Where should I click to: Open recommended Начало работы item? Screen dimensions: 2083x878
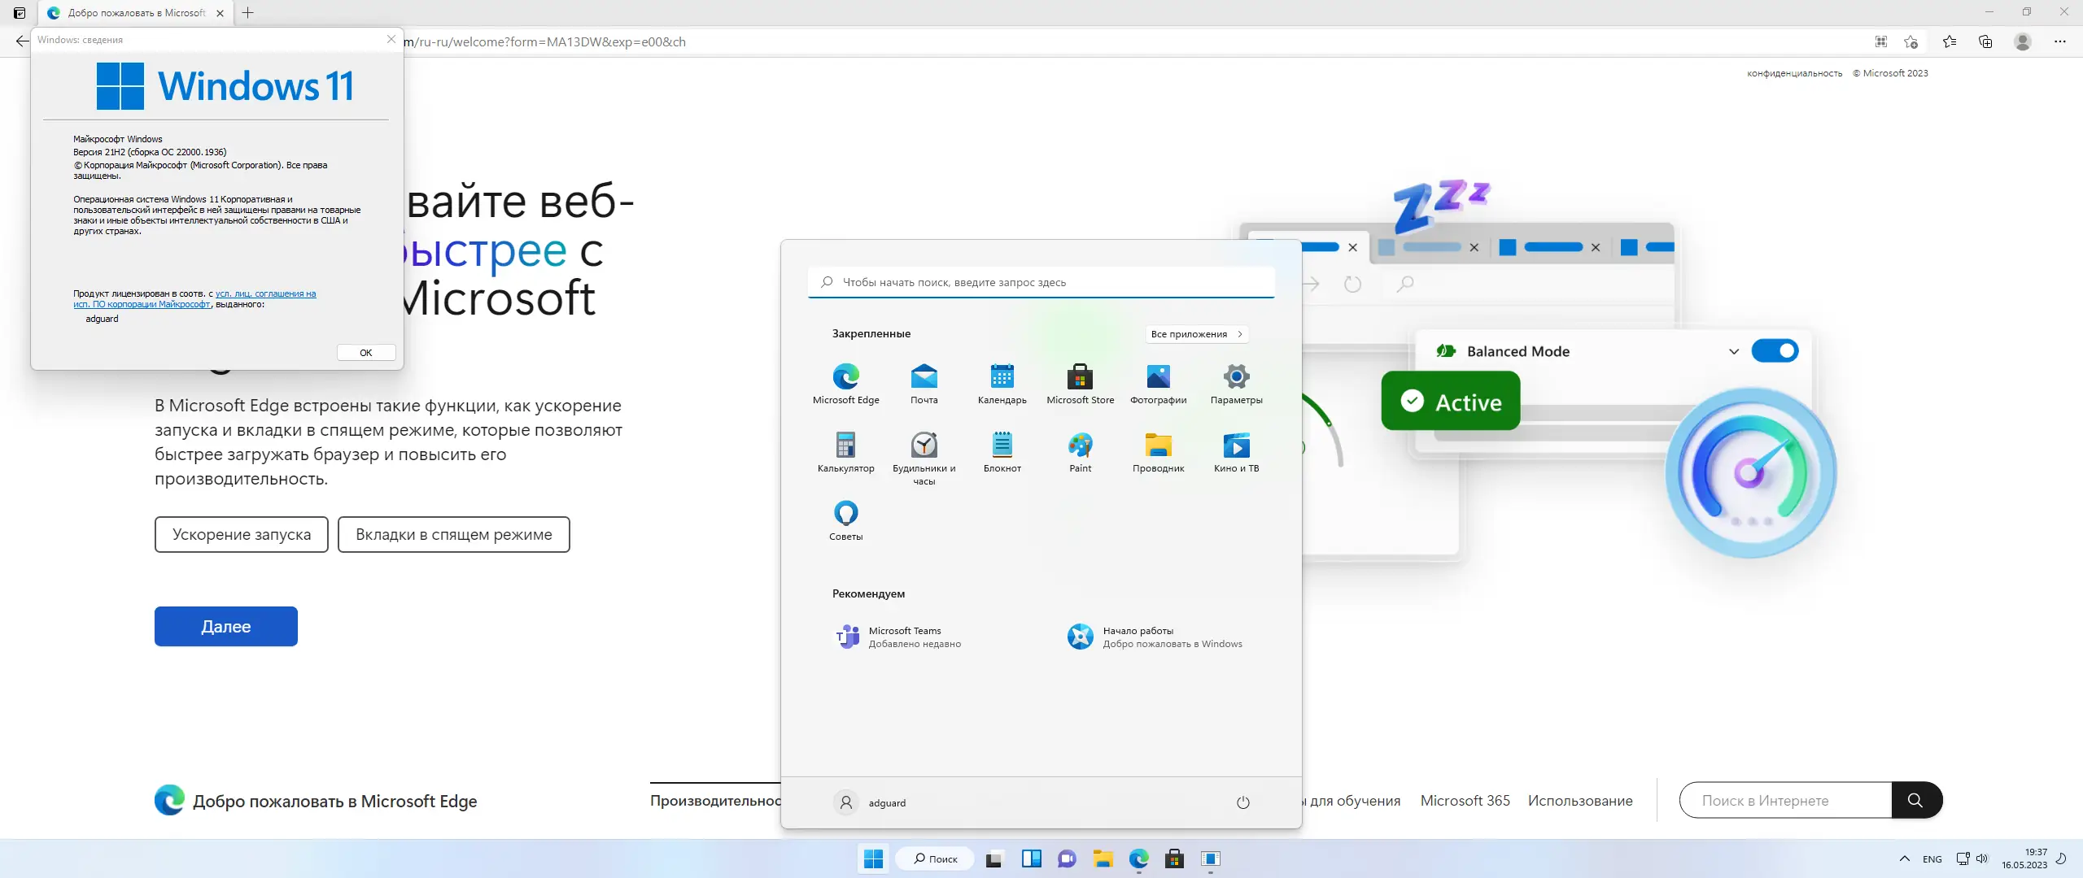(1155, 637)
